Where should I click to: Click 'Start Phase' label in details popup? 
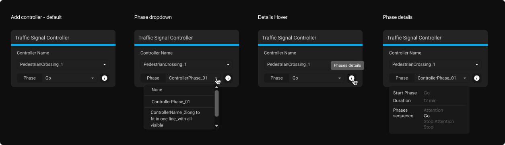(x=405, y=93)
